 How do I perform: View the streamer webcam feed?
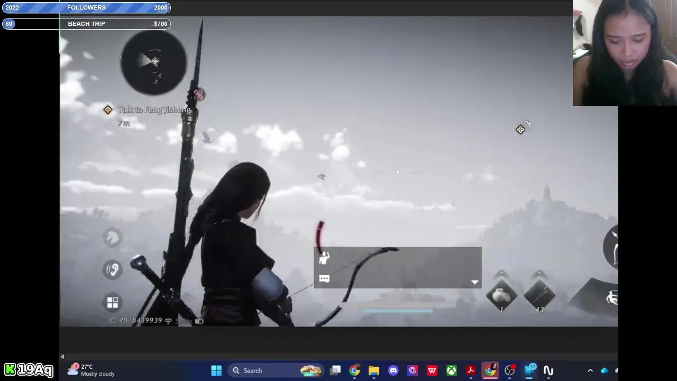click(x=625, y=53)
